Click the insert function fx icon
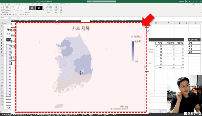202x116 pixels. point(18,18)
